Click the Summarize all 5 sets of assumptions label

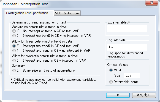[x=49, y=70]
